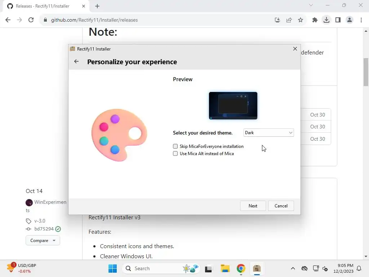
Task: Bookmark this tab with star icon
Action: [x=301, y=20]
